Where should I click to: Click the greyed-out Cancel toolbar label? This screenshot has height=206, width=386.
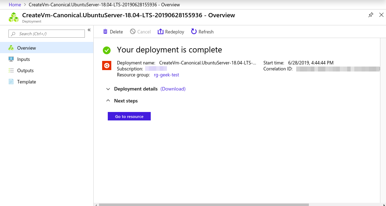(144, 32)
